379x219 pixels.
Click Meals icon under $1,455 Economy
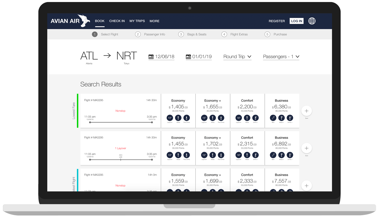(178, 155)
